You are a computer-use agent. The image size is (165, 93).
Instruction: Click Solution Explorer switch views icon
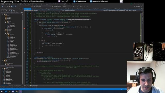pyautogui.click(x=7, y=11)
